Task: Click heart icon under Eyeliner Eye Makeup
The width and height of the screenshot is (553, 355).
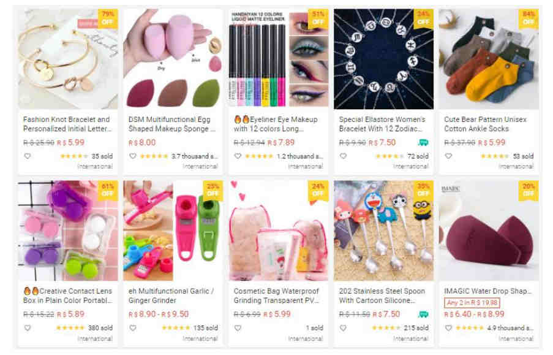Action: (x=238, y=156)
